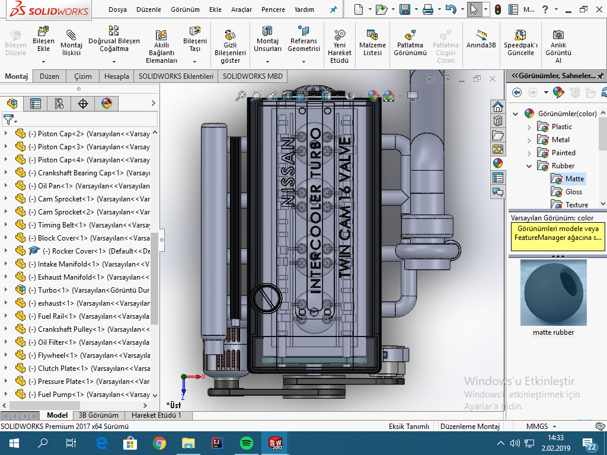Collapse the Görünümler(color) root node

click(515, 114)
